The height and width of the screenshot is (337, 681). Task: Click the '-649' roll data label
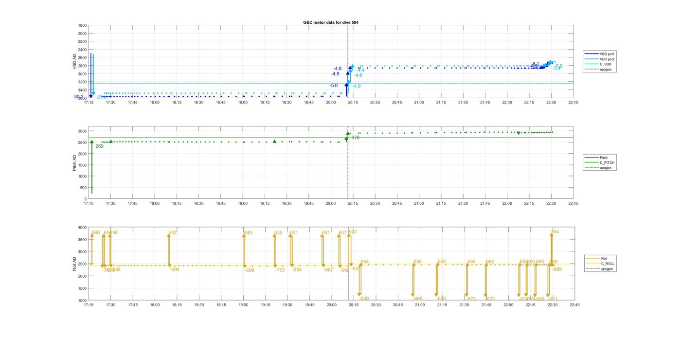pyautogui.click(x=364, y=299)
